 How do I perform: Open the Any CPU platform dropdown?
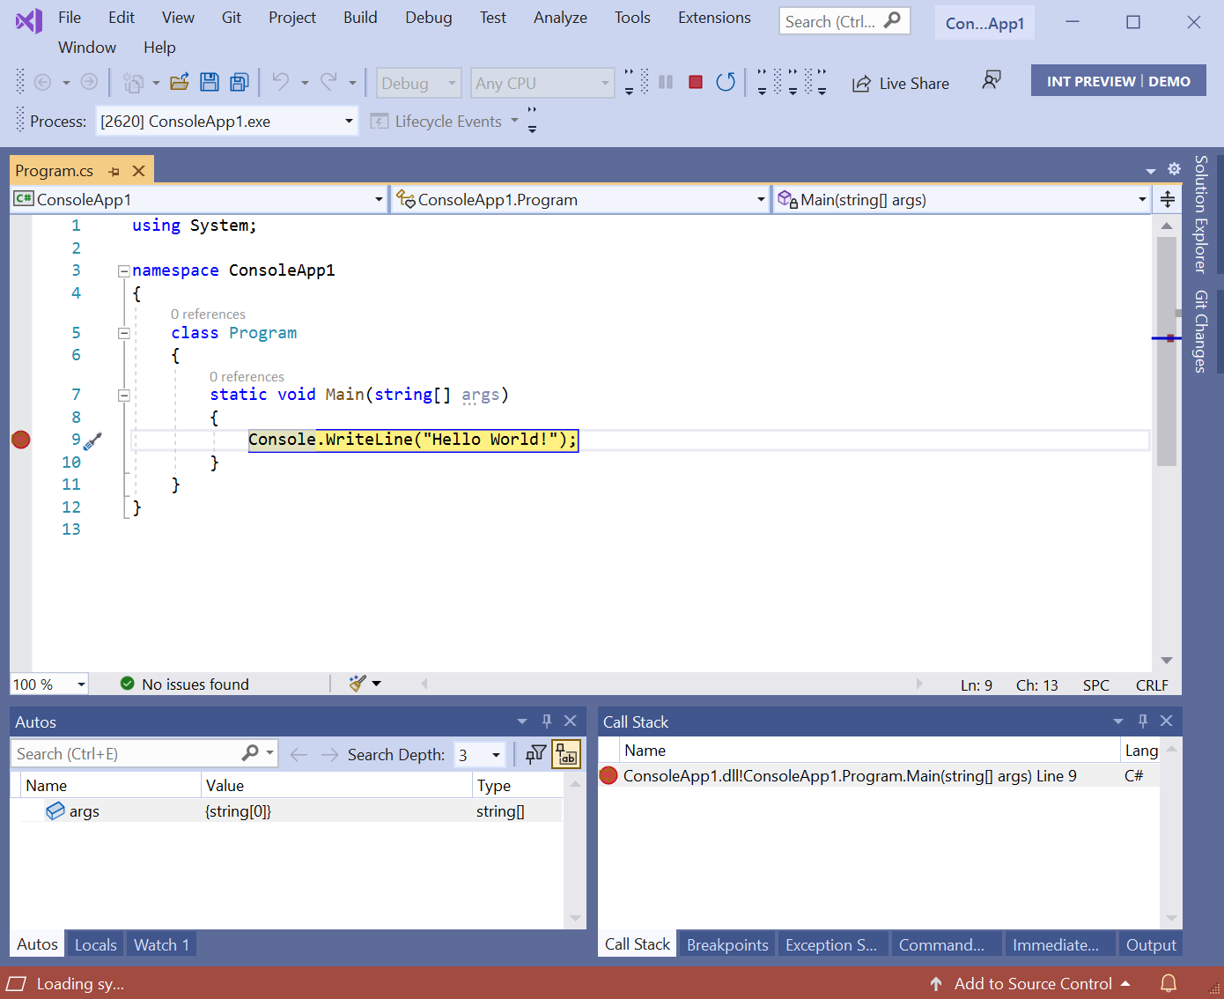coord(542,83)
